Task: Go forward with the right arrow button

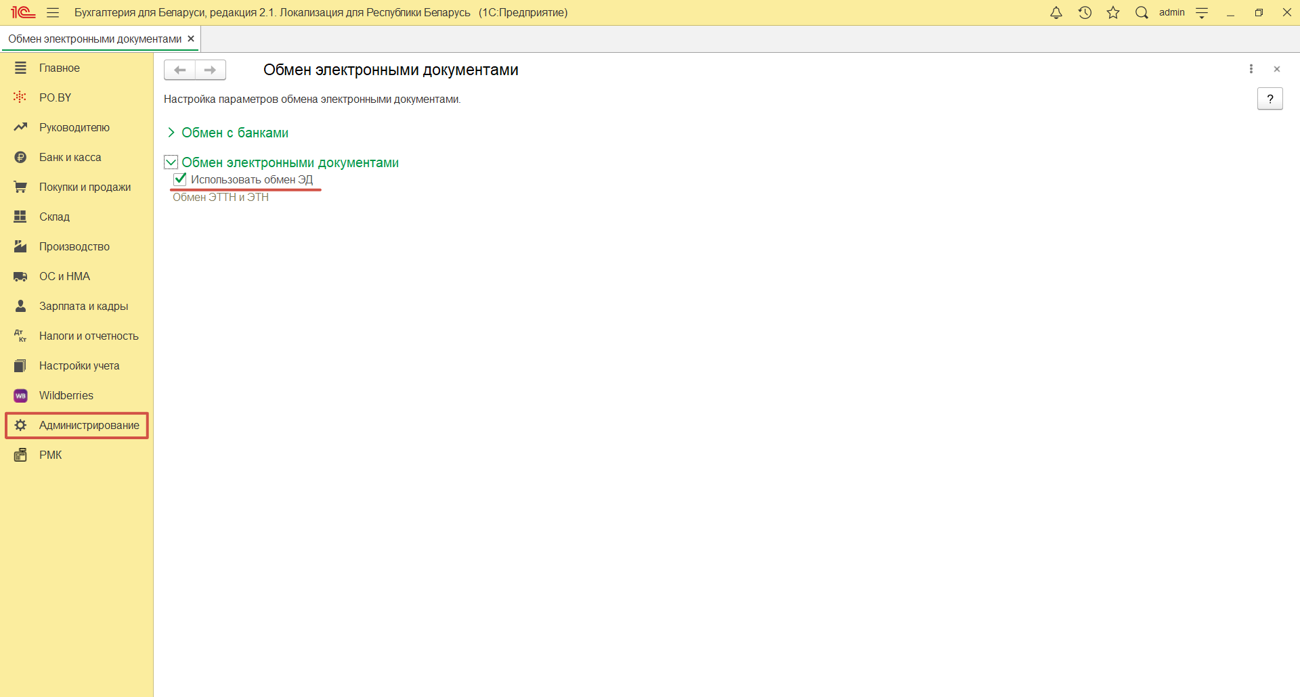Action: point(211,70)
